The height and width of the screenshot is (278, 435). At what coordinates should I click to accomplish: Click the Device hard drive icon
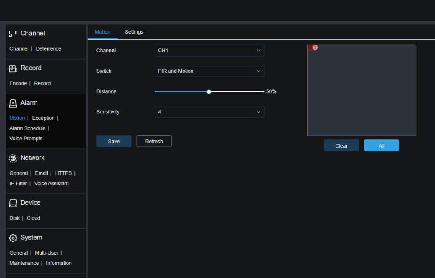[13, 203]
